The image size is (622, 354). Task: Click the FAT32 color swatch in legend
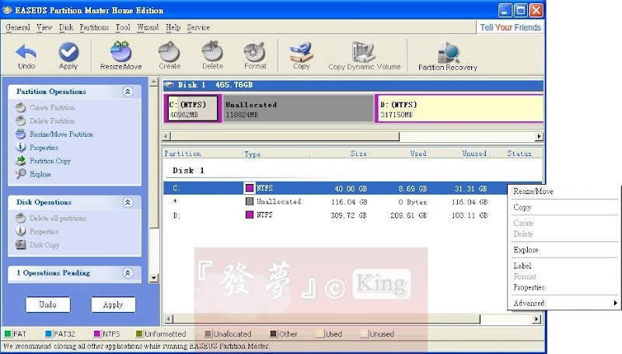coord(48,334)
